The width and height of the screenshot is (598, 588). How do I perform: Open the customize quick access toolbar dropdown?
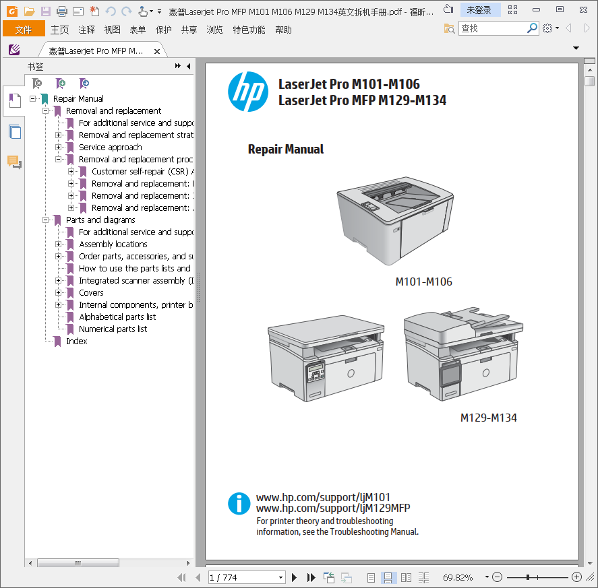pos(159,11)
